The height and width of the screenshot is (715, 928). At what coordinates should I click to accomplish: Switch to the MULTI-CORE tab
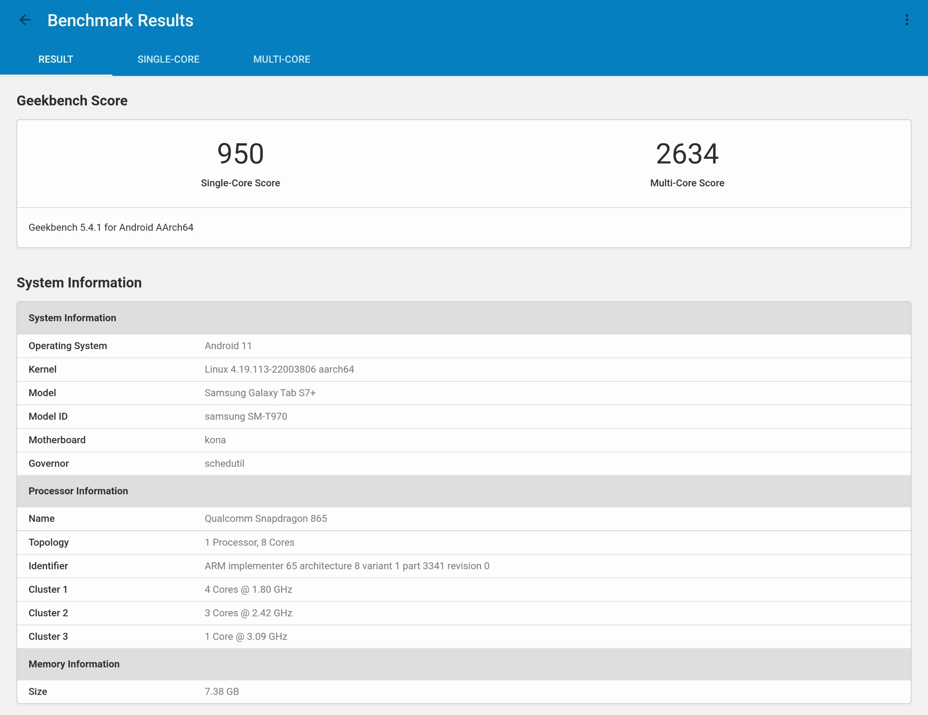point(282,59)
